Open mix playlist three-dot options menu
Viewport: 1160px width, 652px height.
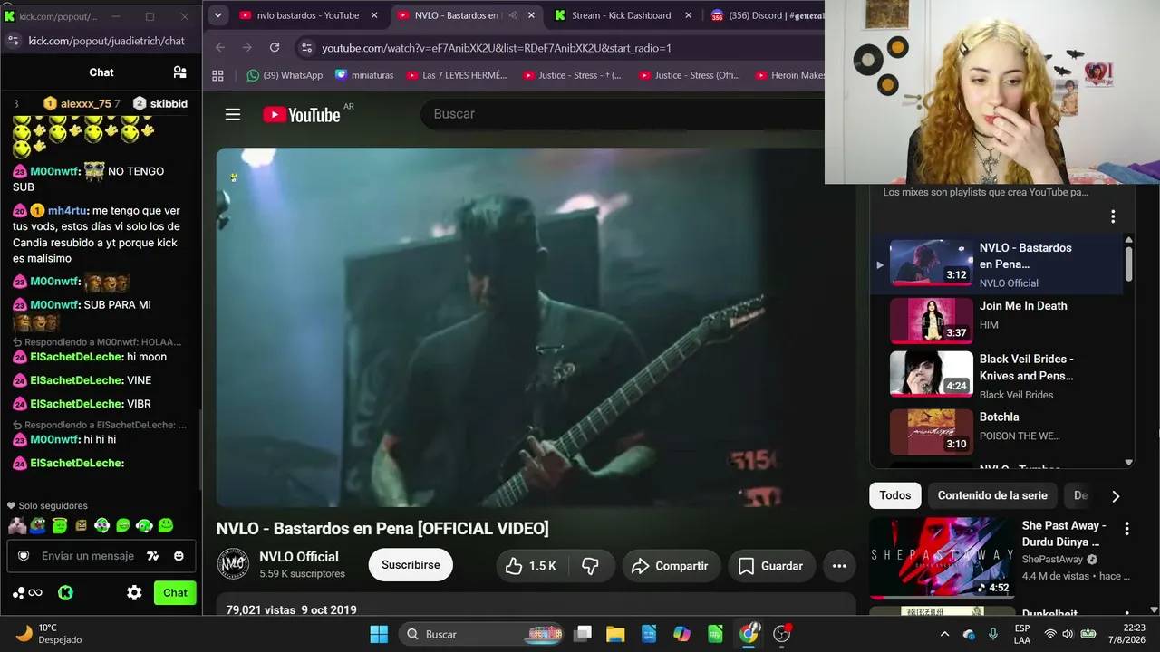[1113, 216]
